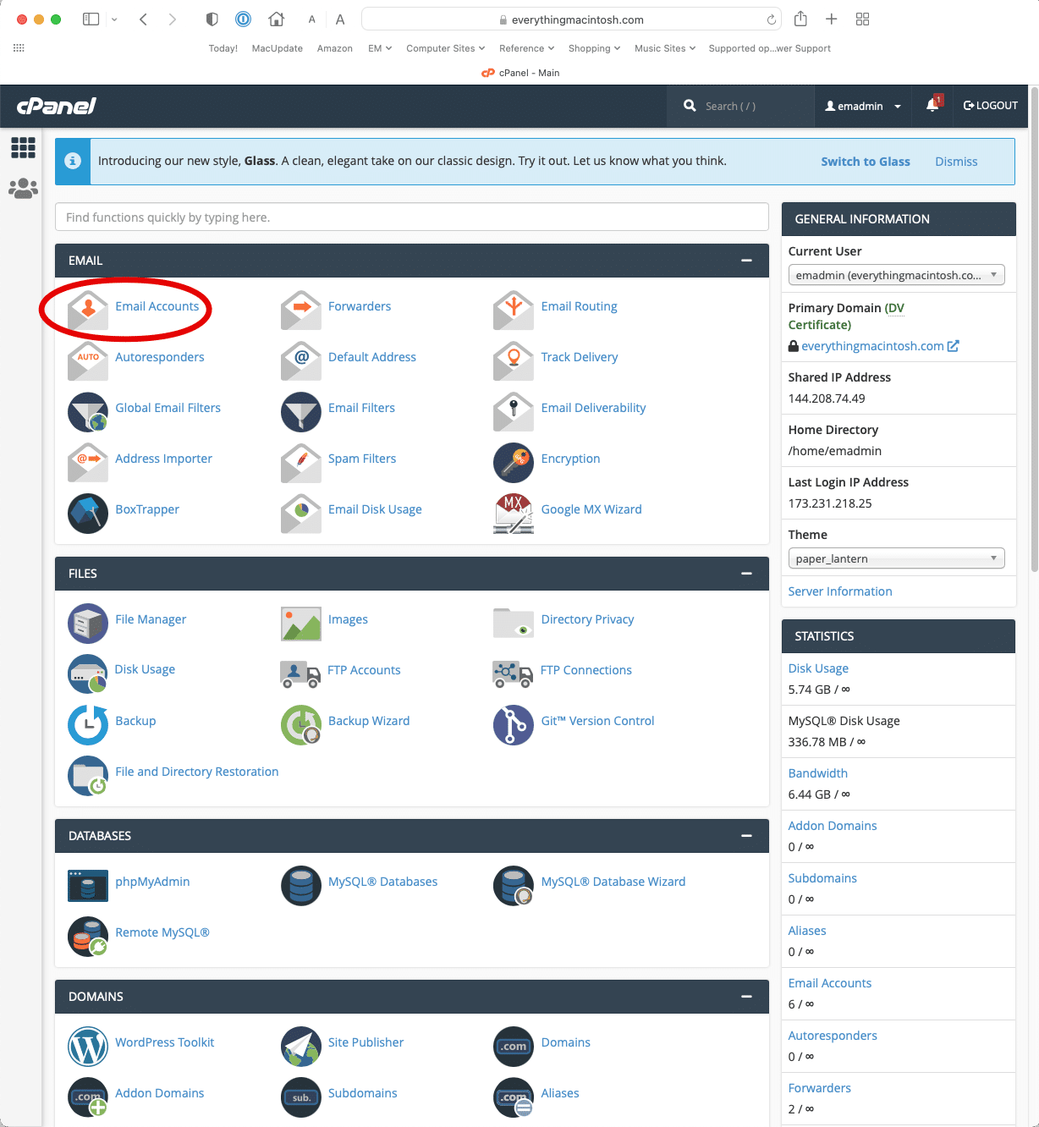Click the Git Version Control icon

(x=514, y=724)
